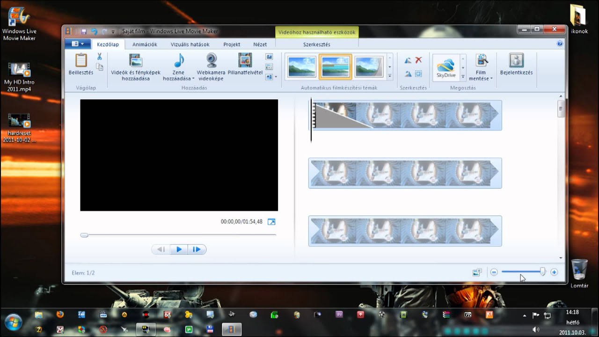Click the red X remove icon
Screen dimensions: 599x337
coord(418,60)
